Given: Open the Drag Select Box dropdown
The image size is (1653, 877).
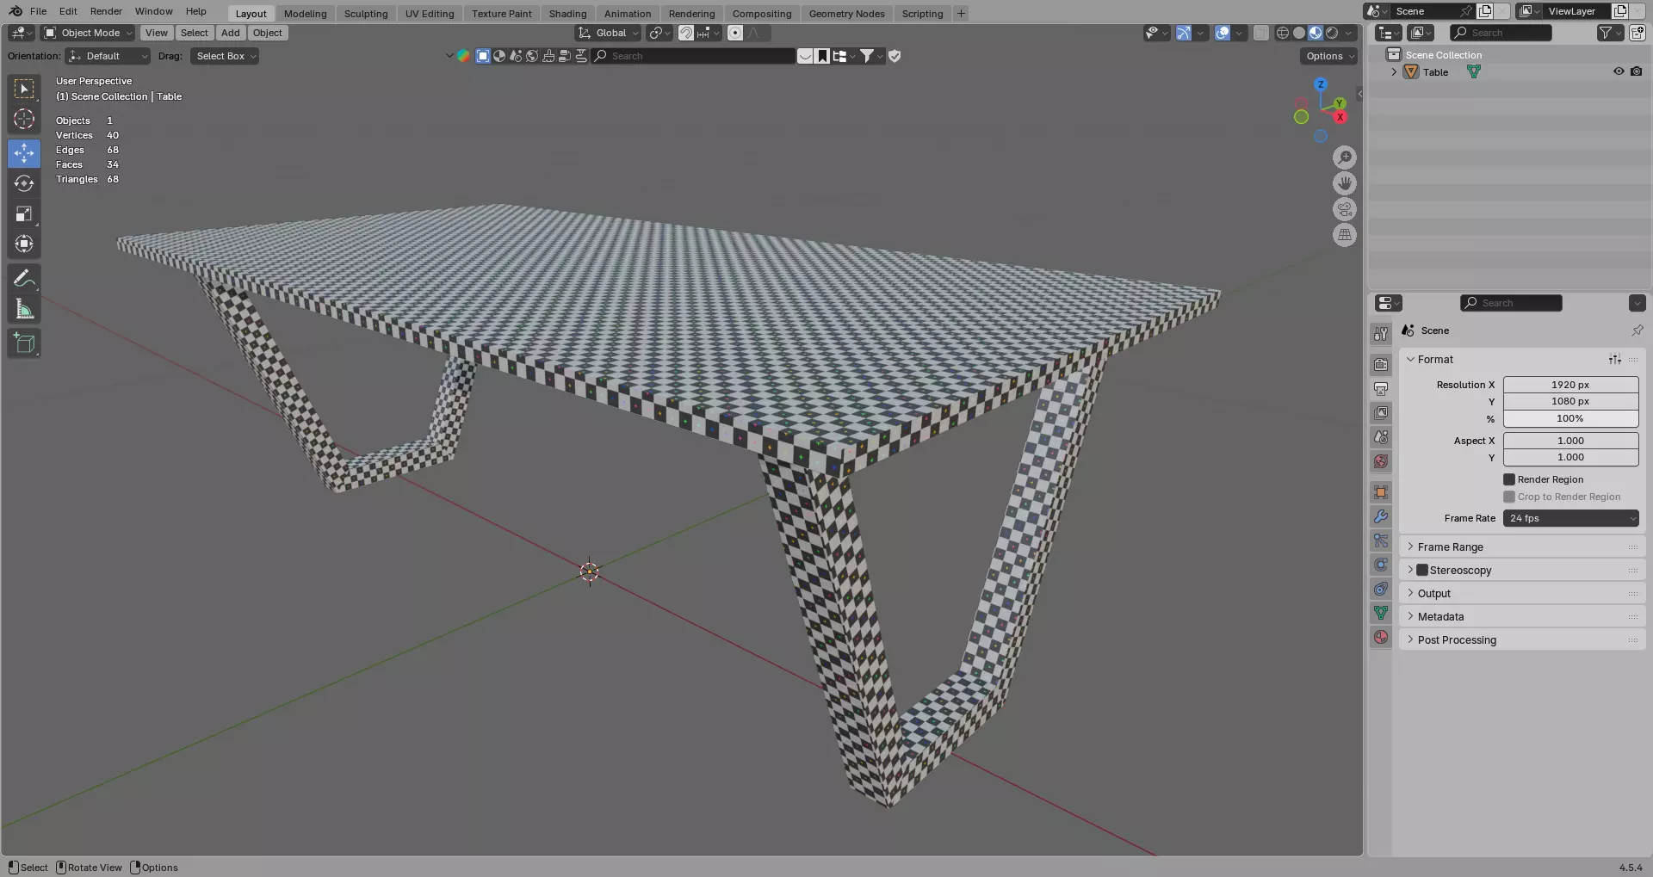Looking at the screenshot, I should [x=225, y=56].
